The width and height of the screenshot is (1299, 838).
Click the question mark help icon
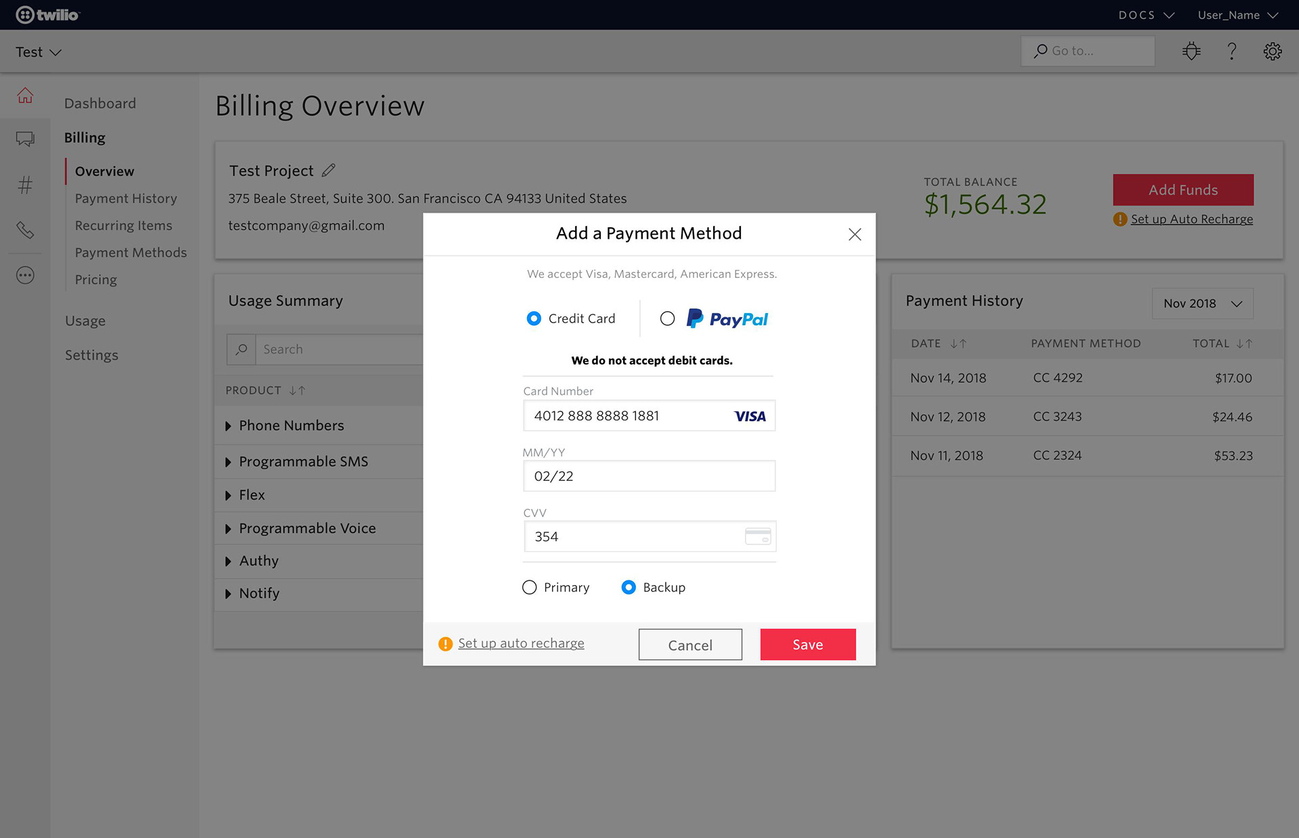[x=1232, y=51]
